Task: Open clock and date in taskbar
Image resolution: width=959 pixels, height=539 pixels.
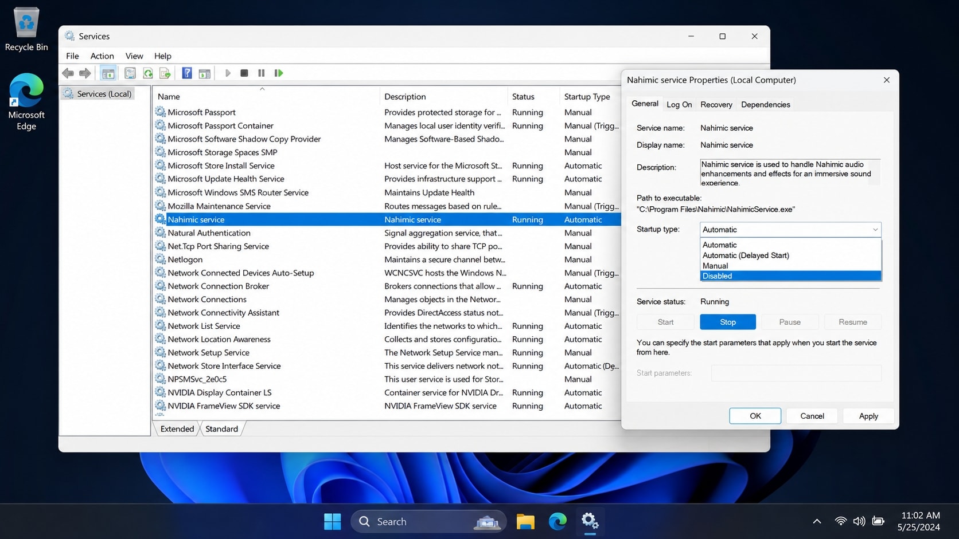Action: (x=920, y=521)
